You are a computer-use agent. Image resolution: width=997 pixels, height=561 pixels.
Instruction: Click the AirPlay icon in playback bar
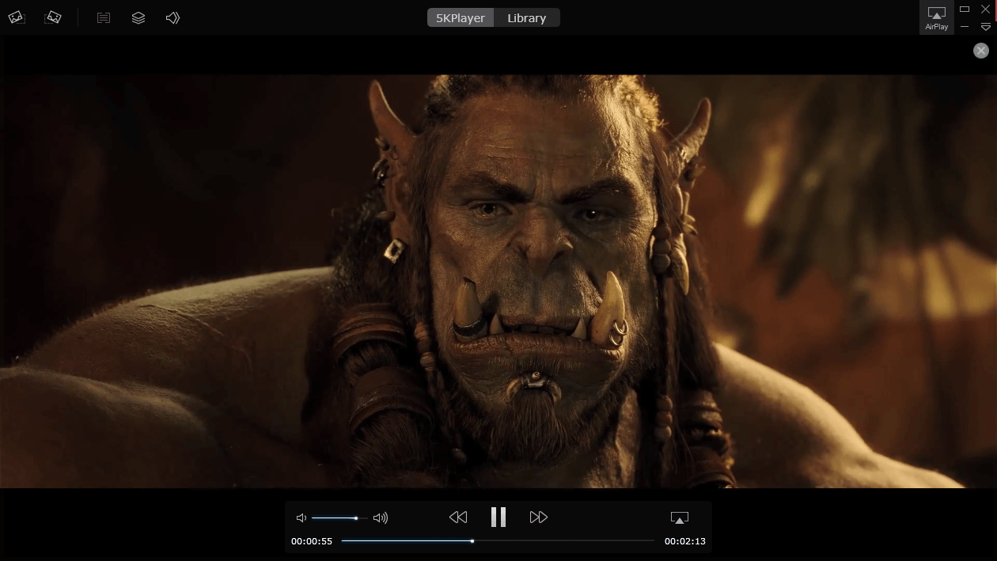click(679, 517)
